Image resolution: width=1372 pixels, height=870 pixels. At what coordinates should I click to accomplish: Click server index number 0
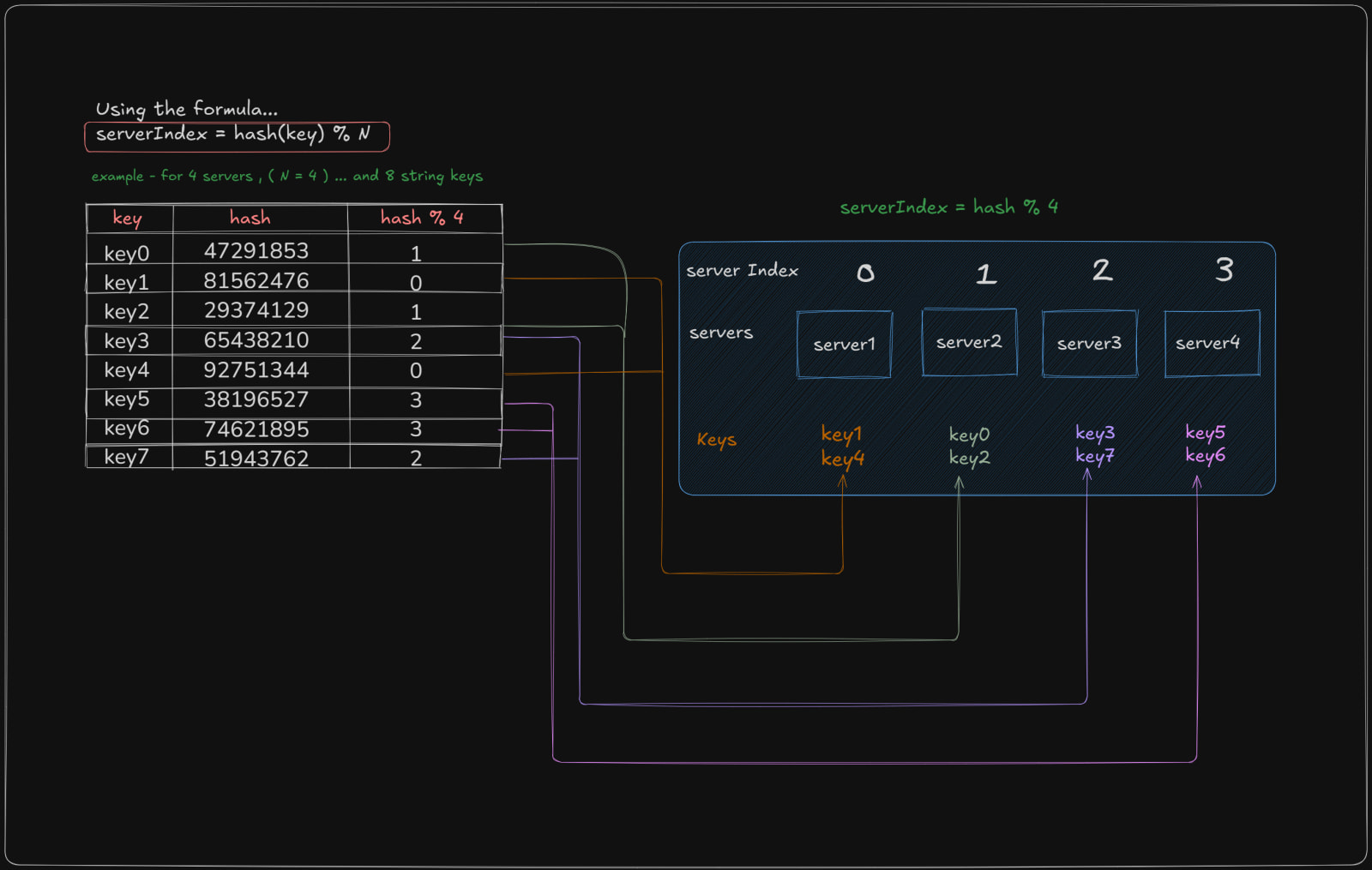tap(866, 273)
